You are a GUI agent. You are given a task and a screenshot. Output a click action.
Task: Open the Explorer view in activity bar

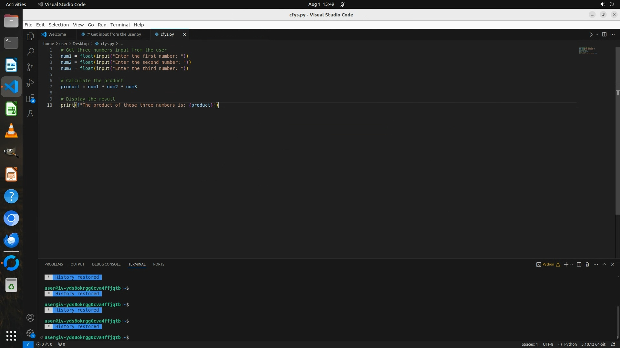[x=30, y=36]
